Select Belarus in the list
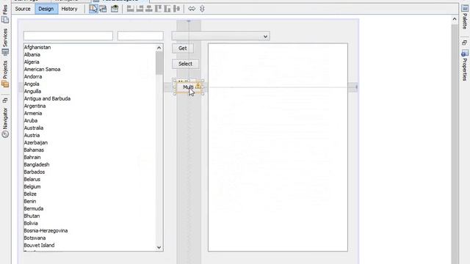The image size is (470, 264). tap(32, 179)
